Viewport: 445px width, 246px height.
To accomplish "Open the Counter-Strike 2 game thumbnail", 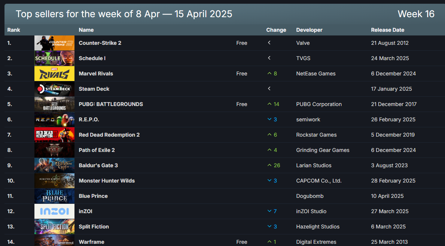I will [54, 43].
